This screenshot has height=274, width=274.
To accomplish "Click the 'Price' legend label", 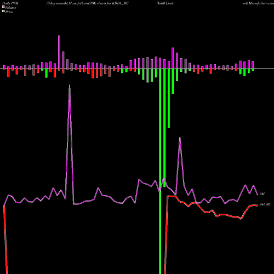I will point(9,12).
